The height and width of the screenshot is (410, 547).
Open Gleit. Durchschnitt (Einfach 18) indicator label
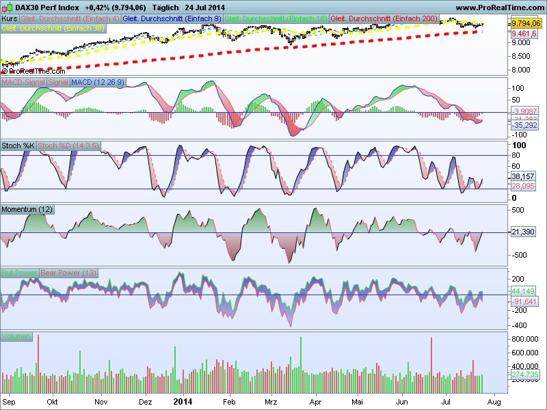coord(276,18)
